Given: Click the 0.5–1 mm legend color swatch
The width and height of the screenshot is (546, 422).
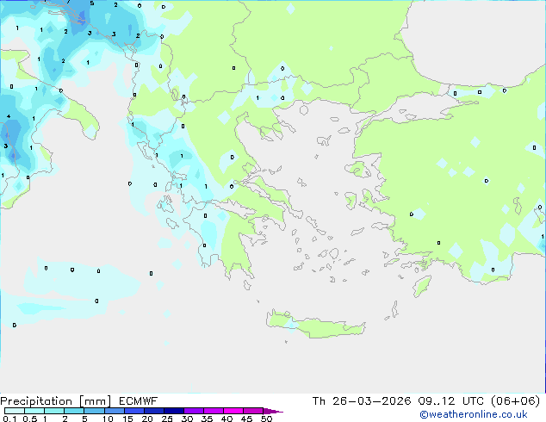Looking at the screenshot, I should point(34,411).
